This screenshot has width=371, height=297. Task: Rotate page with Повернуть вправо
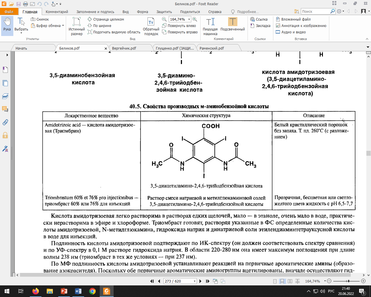pos(180,32)
